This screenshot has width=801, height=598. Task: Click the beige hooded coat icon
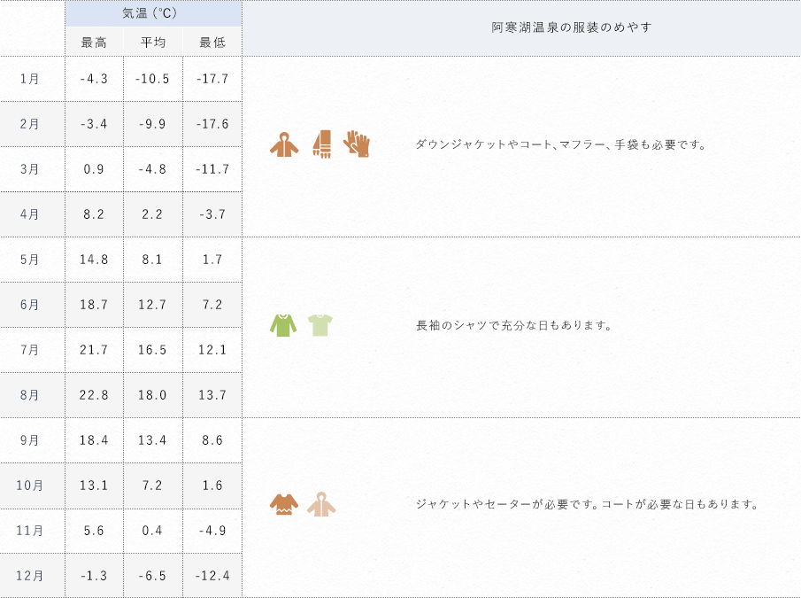[321, 504]
